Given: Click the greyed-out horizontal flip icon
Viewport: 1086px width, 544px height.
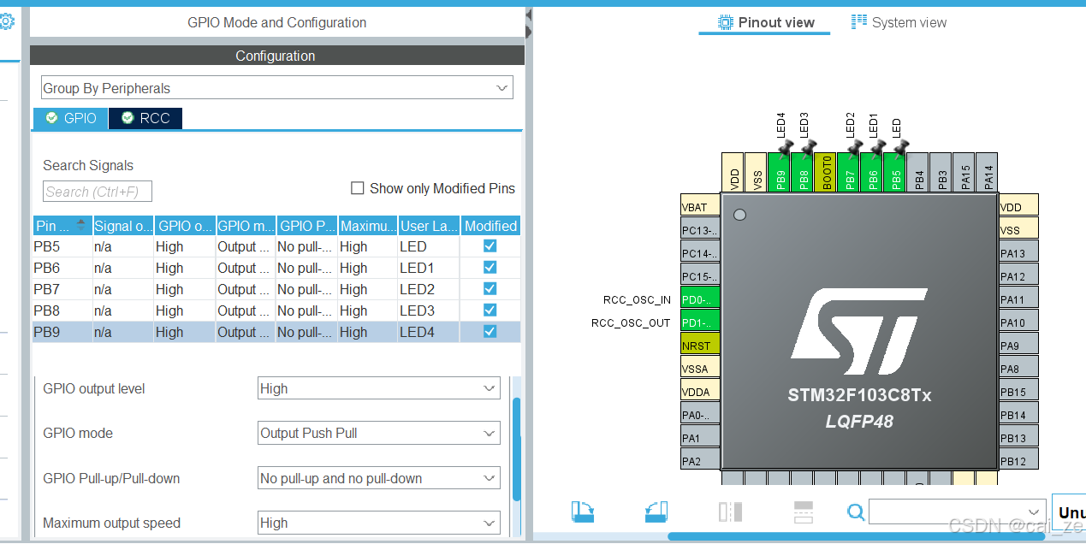Looking at the screenshot, I should pyautogui.click(x=730, y=511).
